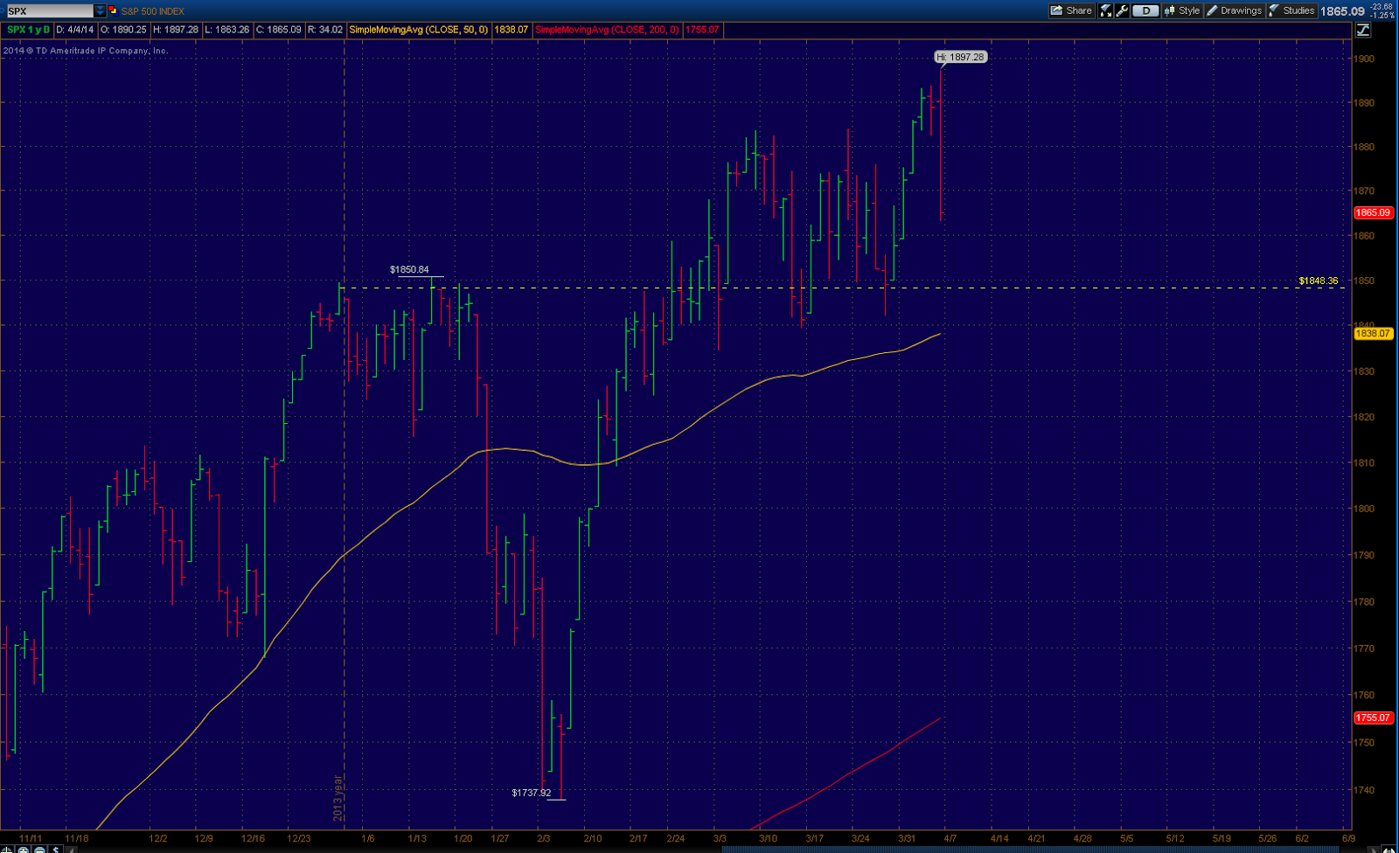
Task: Click the R: 34.02 range value
Action: 324,30
